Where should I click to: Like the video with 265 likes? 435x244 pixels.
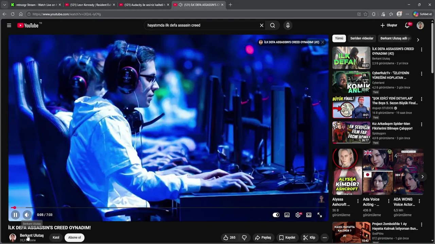229,238
